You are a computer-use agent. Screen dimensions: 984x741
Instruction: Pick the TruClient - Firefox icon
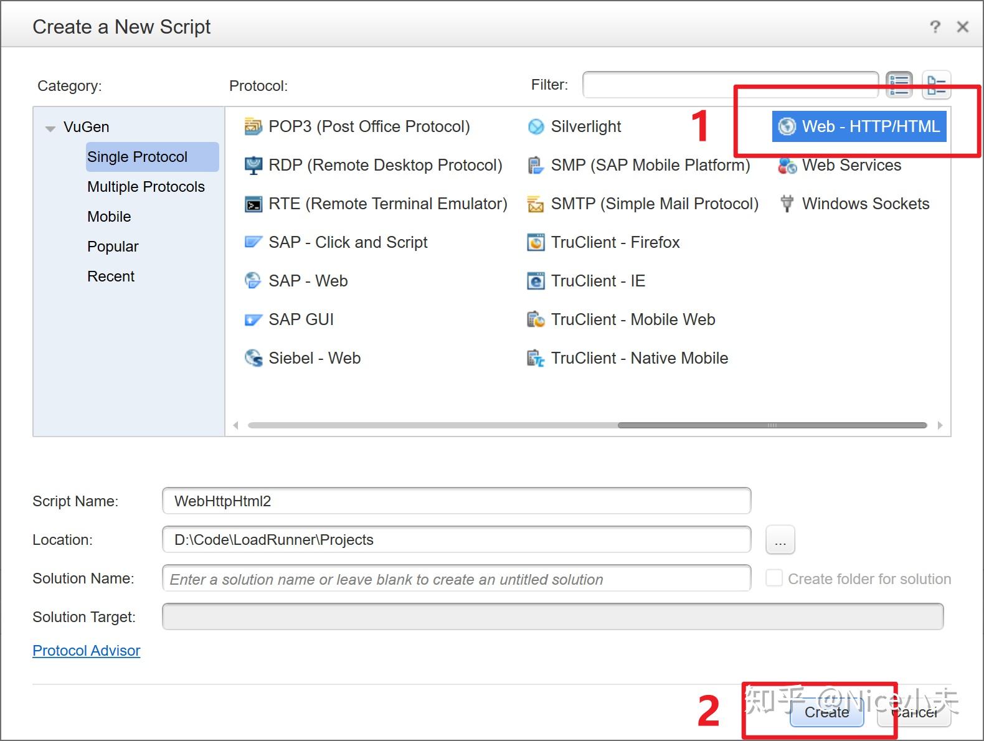click(x=536, y=242)
